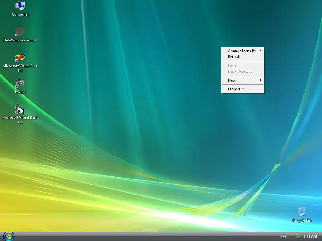
Task: Expand the Arrange Icons By submenu
Action: click(x=243, y=51)
